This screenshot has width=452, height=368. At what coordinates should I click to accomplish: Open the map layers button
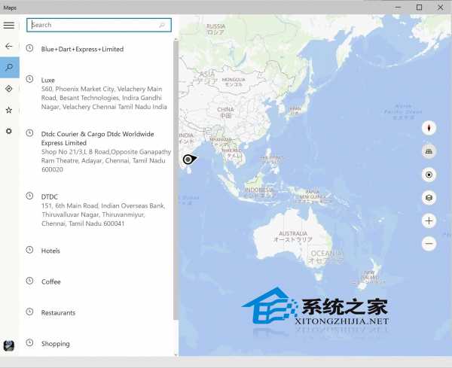(429, 198)
